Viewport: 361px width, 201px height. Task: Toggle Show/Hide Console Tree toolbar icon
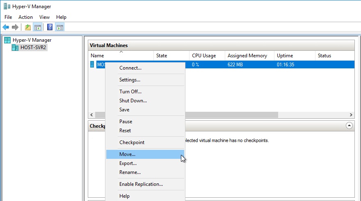coord(37,27)
